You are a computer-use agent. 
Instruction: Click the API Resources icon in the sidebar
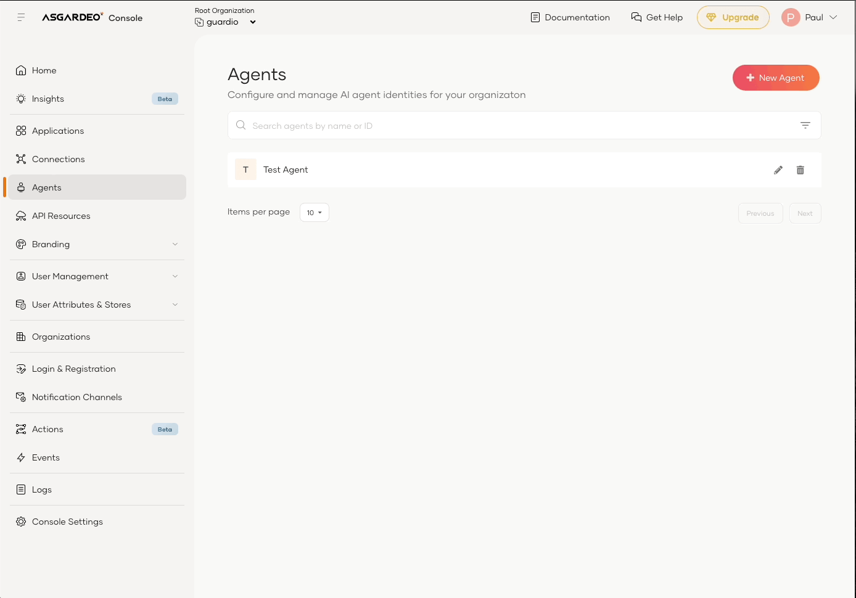[x=21, y=216]
